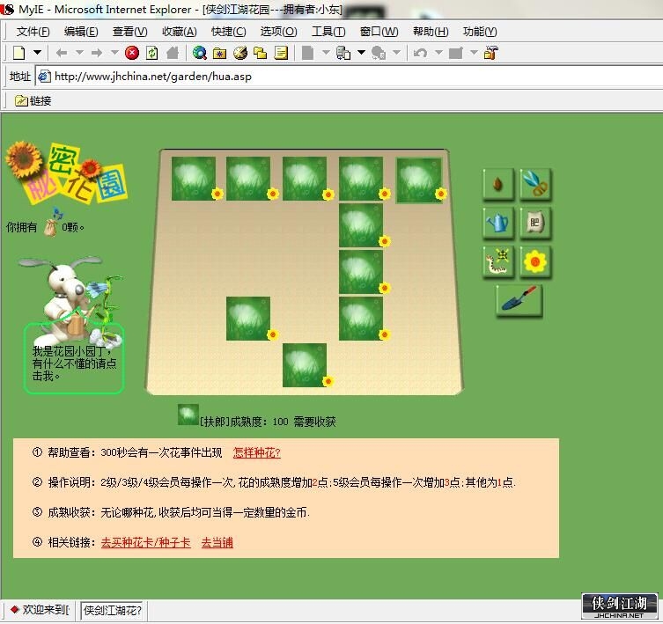Open the 编辑(E) menu

(81, 32)
